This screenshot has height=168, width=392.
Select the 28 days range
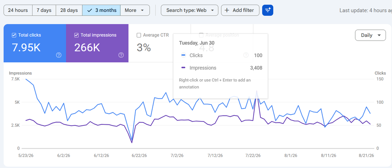pyautogui.click(x=69, y=10)
